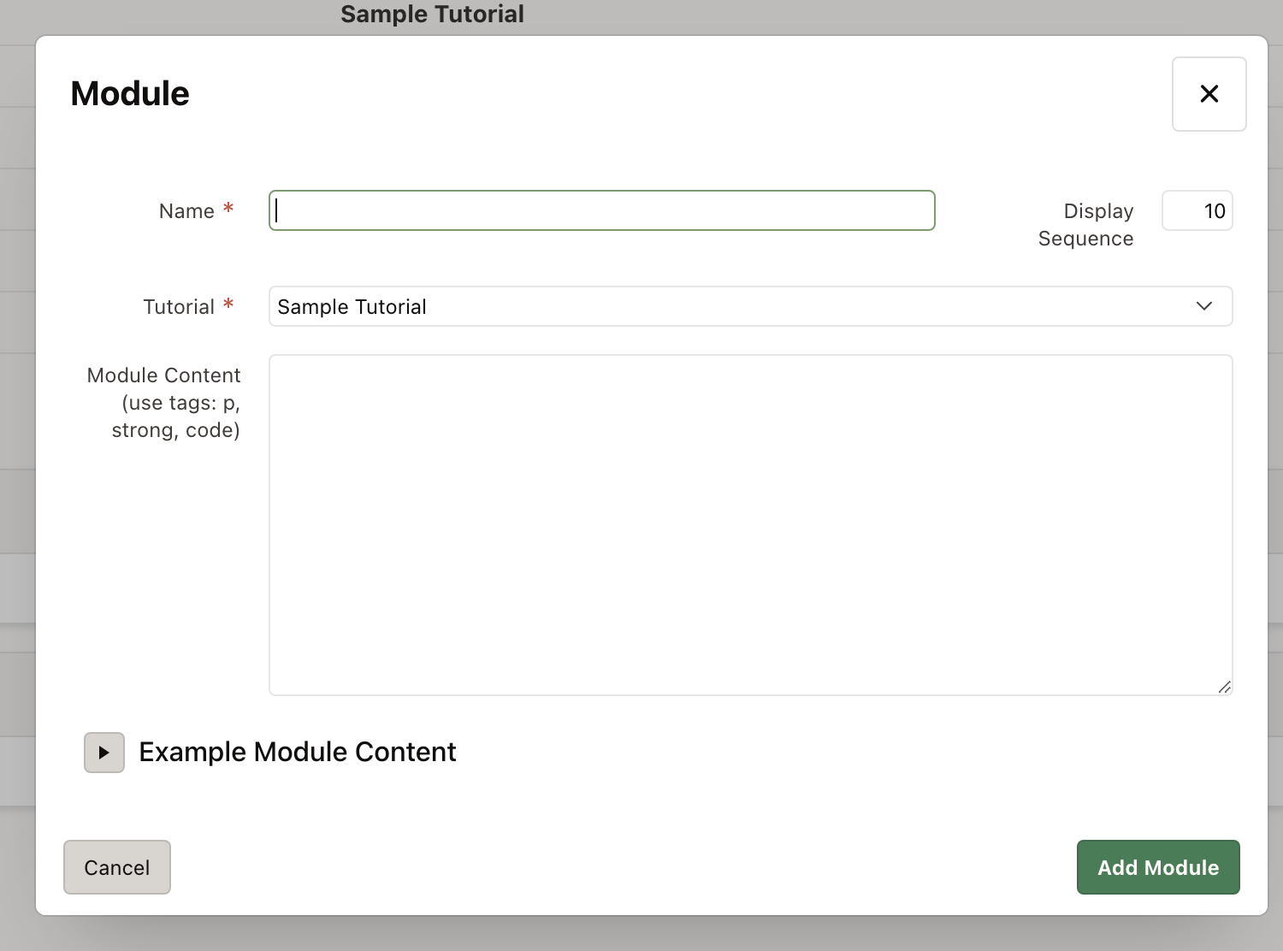Click the Sample Tutorial heading behind dialog

[x=432, y=14]
